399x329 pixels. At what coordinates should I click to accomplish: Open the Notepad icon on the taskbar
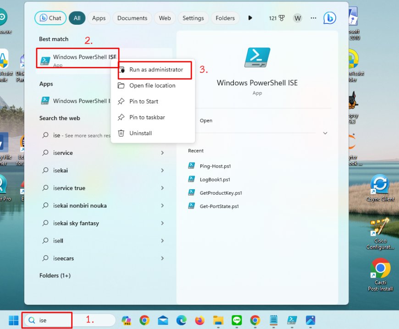click(x=273, y=320)
